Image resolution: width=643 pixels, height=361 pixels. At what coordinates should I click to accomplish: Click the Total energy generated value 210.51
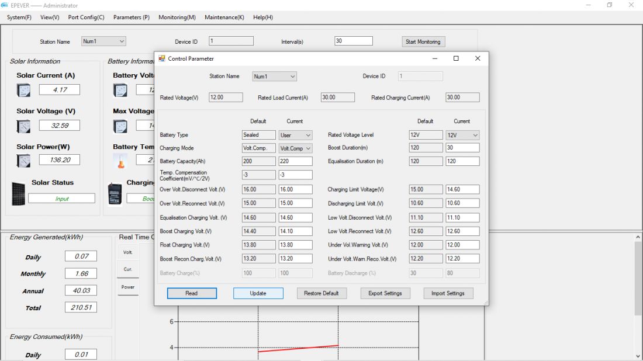point(81,308)
